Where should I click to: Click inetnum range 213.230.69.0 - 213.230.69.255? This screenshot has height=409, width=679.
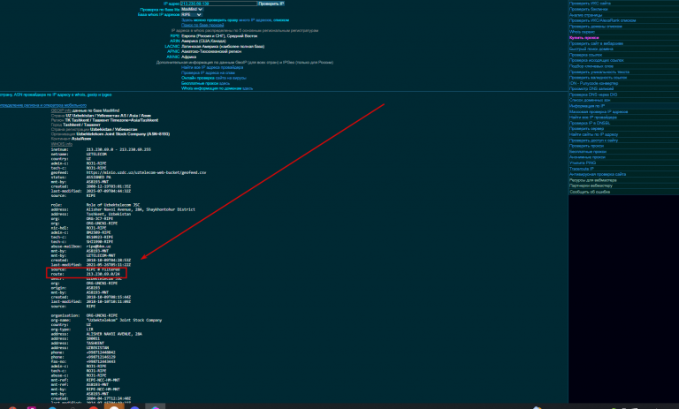pos(118,149)
